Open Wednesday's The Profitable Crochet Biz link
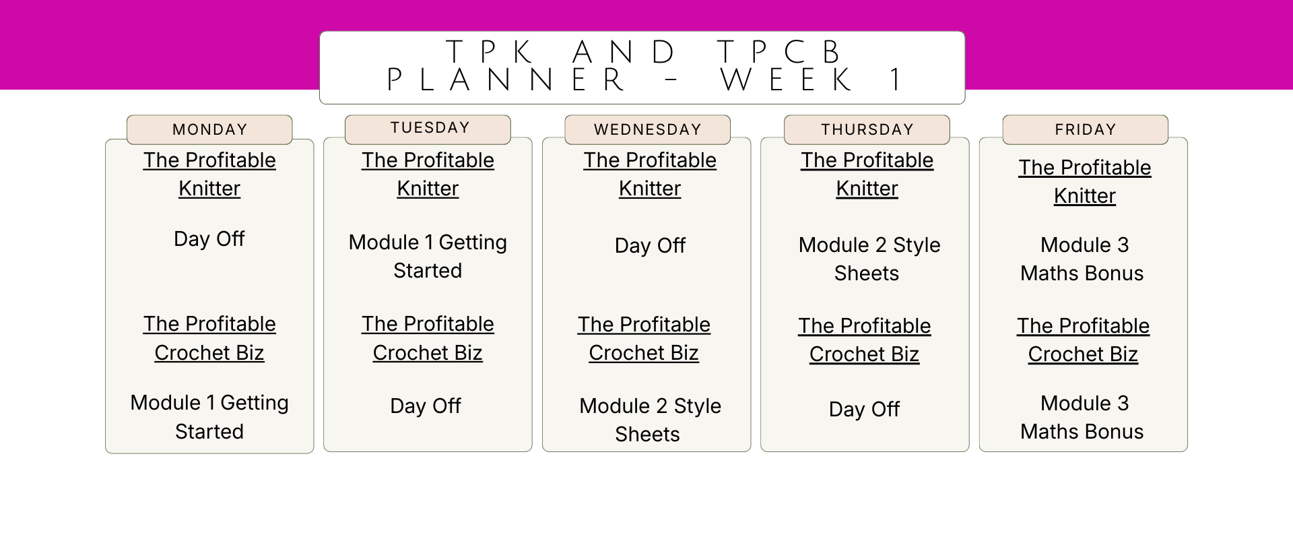This screenshot has width=1293, height=539. coord(644,339)
